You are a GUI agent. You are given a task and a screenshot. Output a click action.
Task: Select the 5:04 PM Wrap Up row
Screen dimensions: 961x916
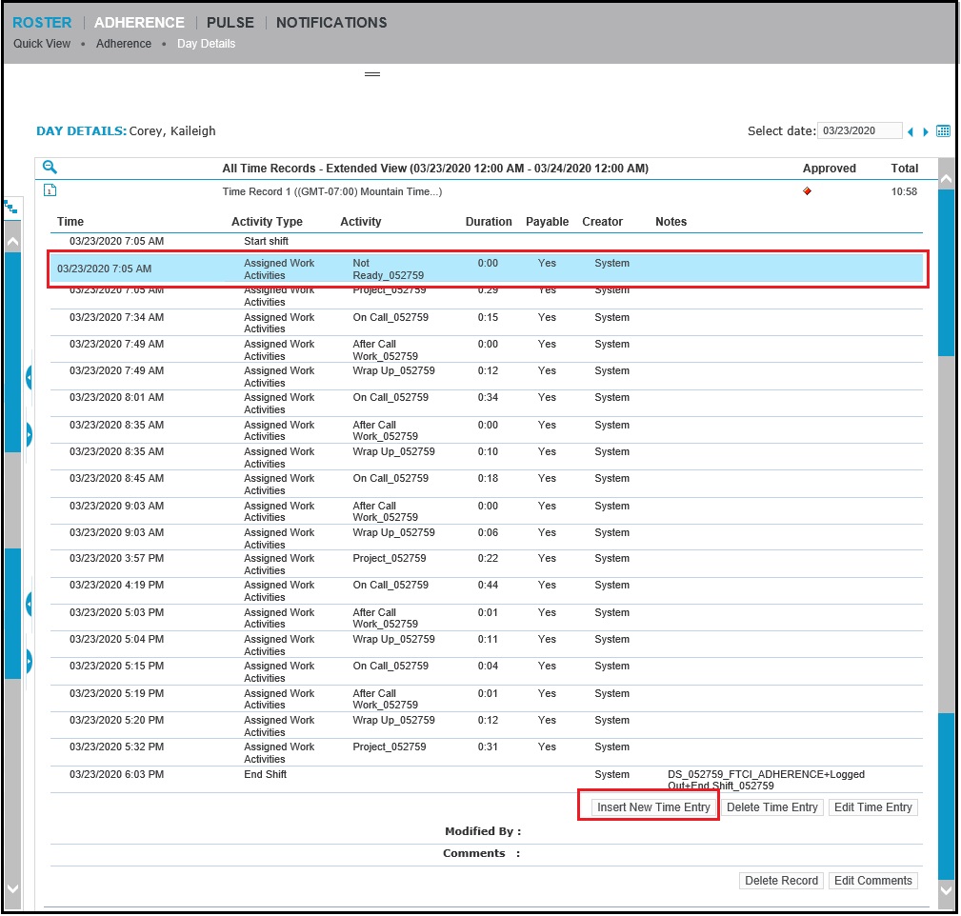tap(486, 645)
